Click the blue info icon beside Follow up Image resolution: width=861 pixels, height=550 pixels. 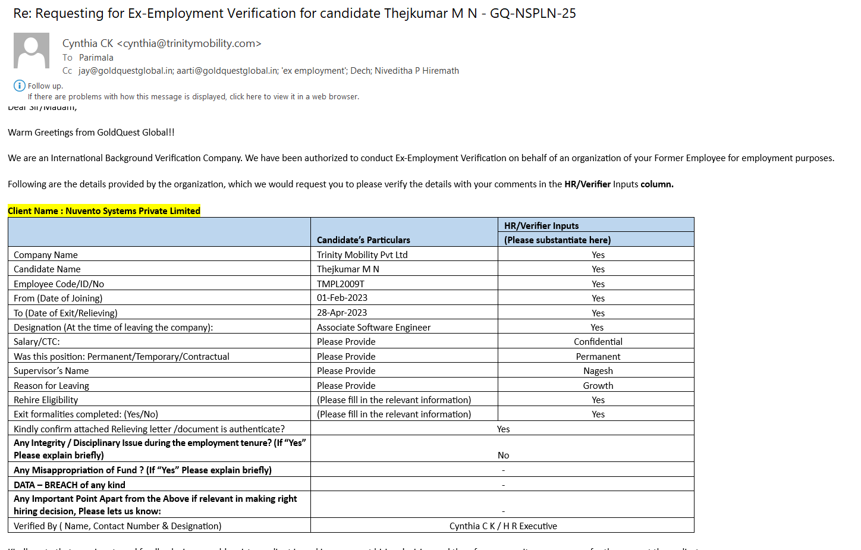(x=20, y=86)
